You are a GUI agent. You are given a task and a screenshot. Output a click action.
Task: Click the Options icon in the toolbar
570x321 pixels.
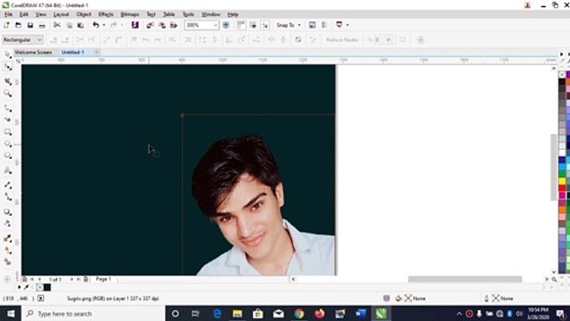pos(312,25)
